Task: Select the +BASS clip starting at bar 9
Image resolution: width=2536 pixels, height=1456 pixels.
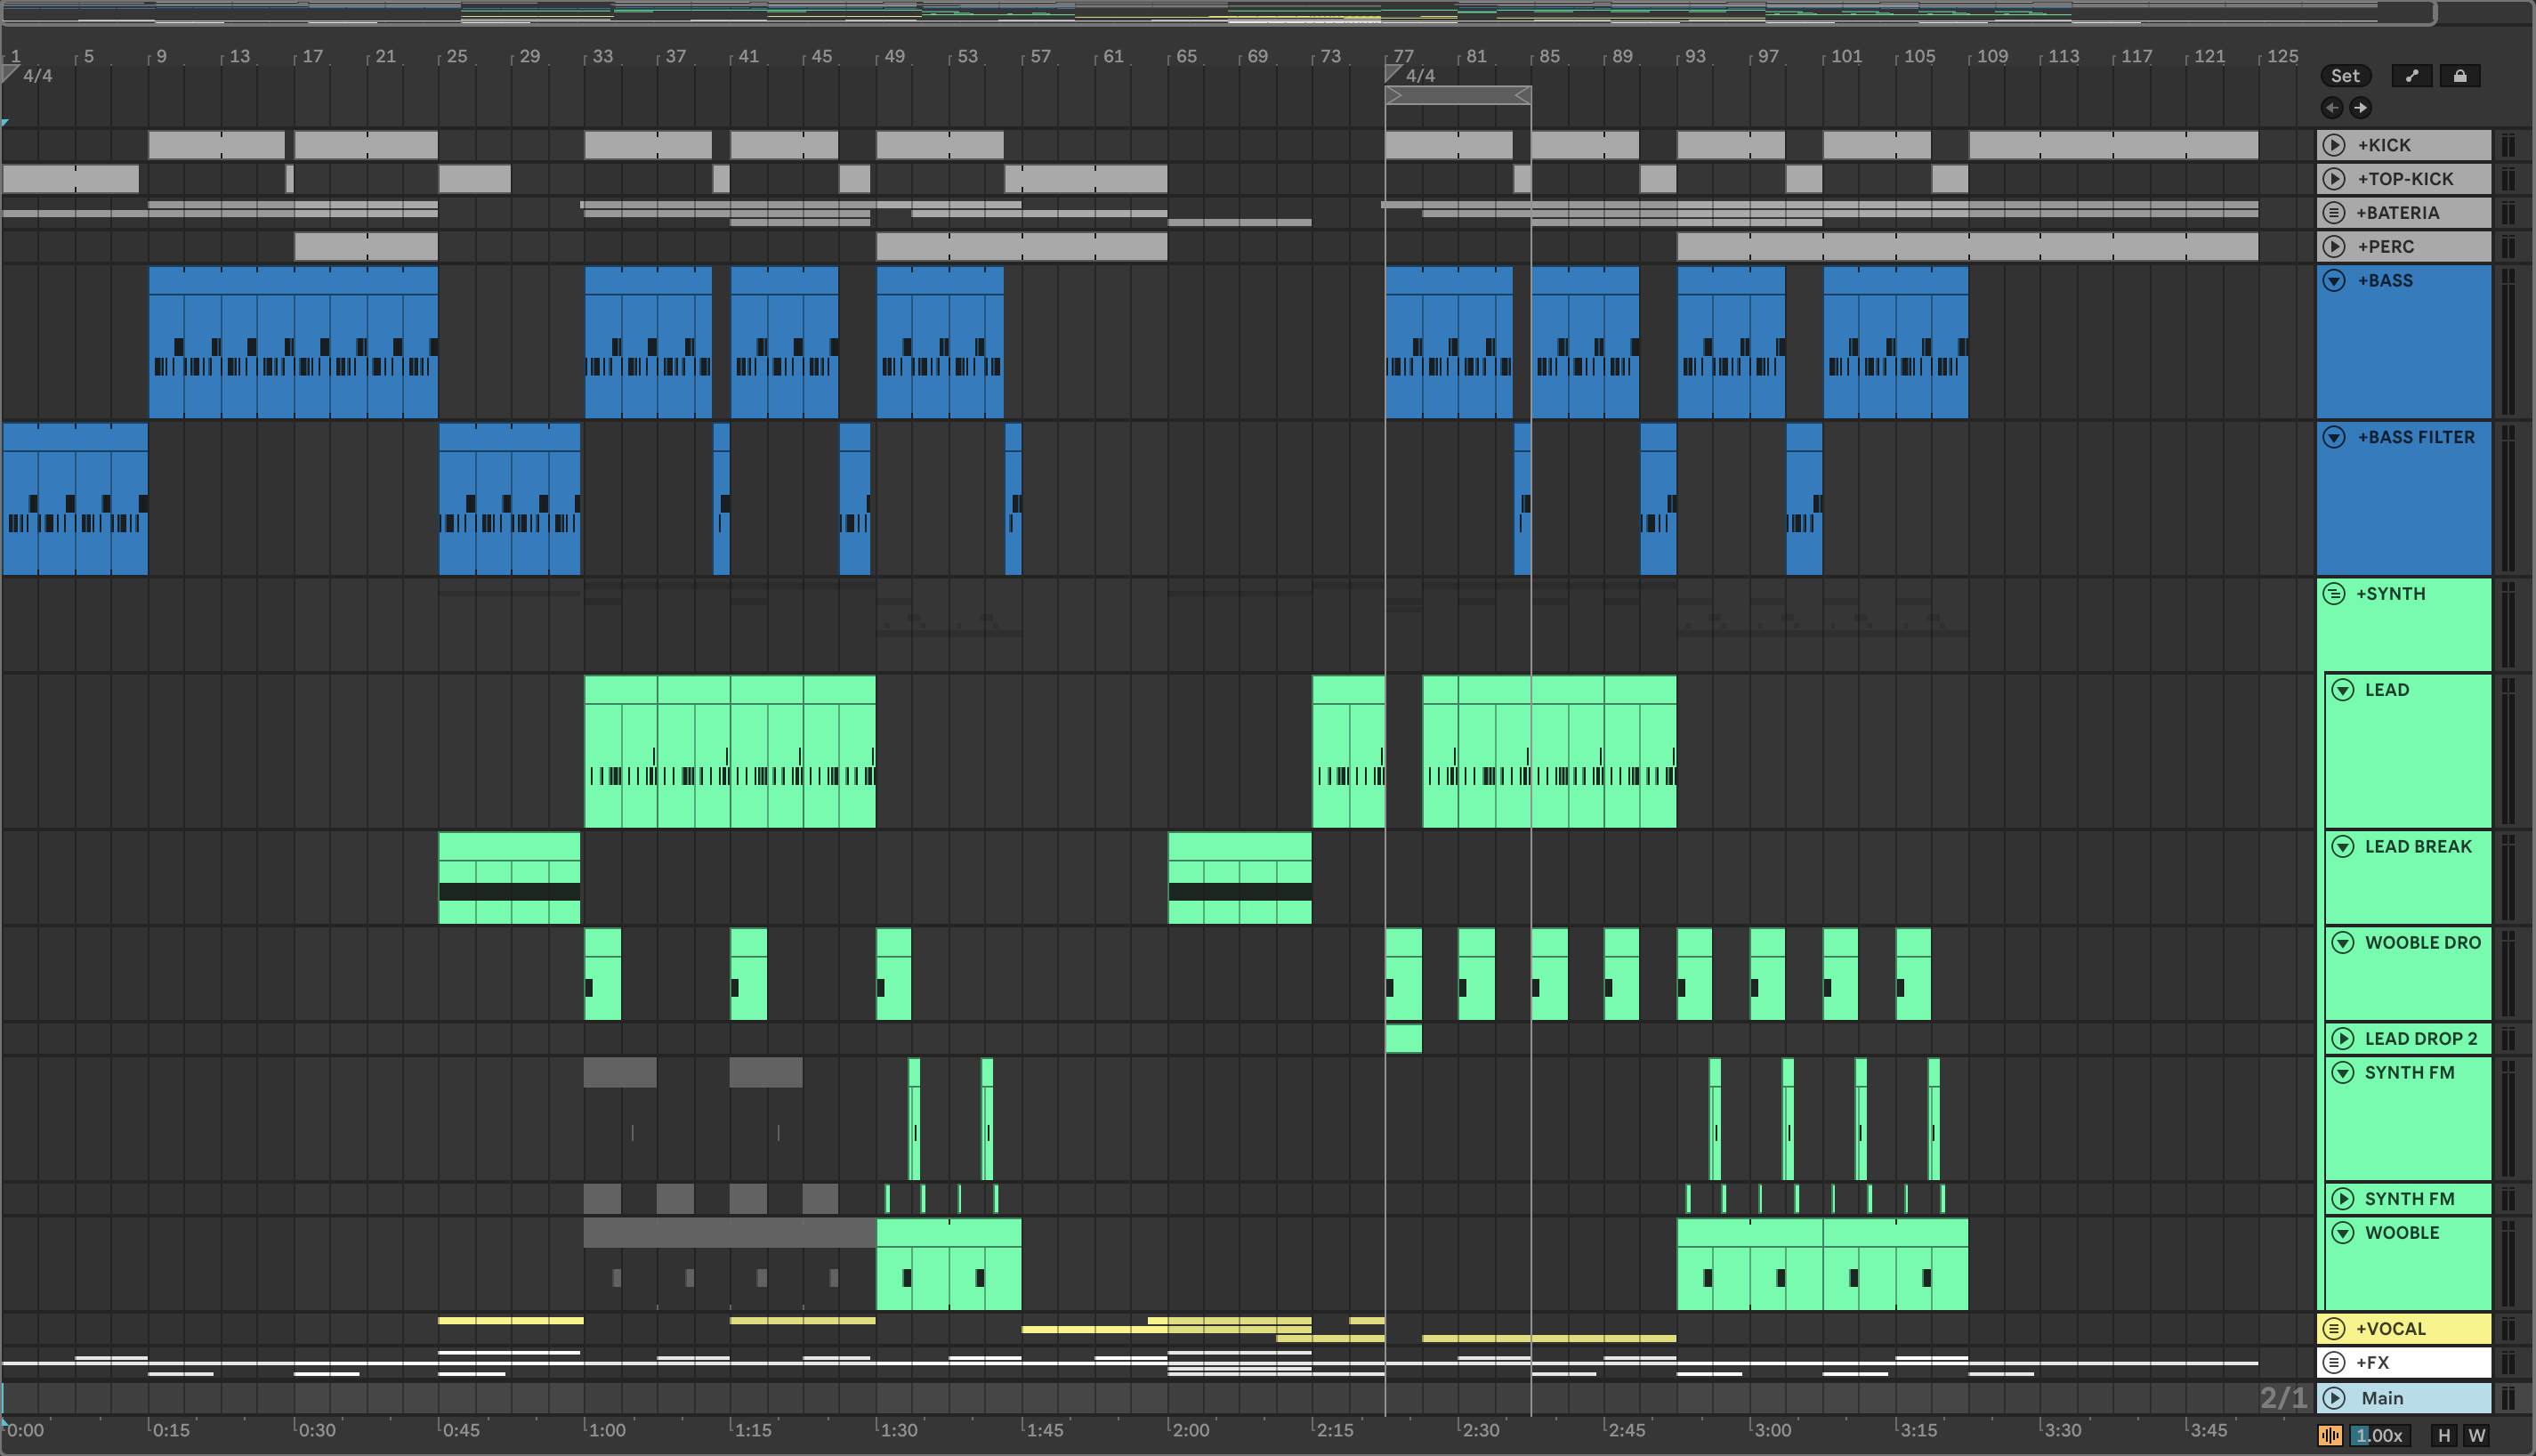Action: tap(293, 342)
